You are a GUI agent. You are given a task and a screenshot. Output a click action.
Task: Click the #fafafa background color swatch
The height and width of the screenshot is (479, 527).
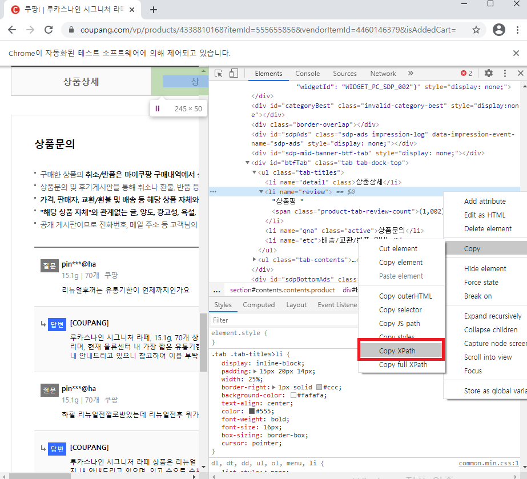[x=293, y=395]
